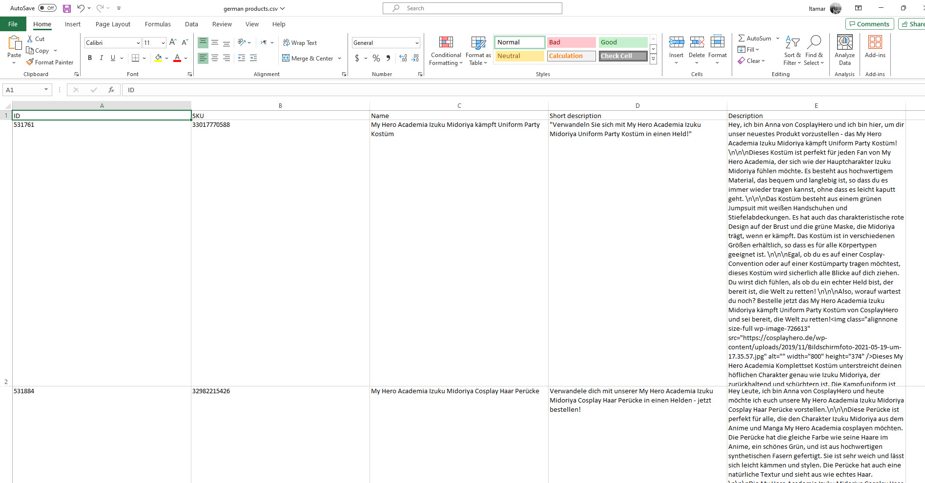Apply Comma Style format

pyautogui.click(x=388, y=58)
